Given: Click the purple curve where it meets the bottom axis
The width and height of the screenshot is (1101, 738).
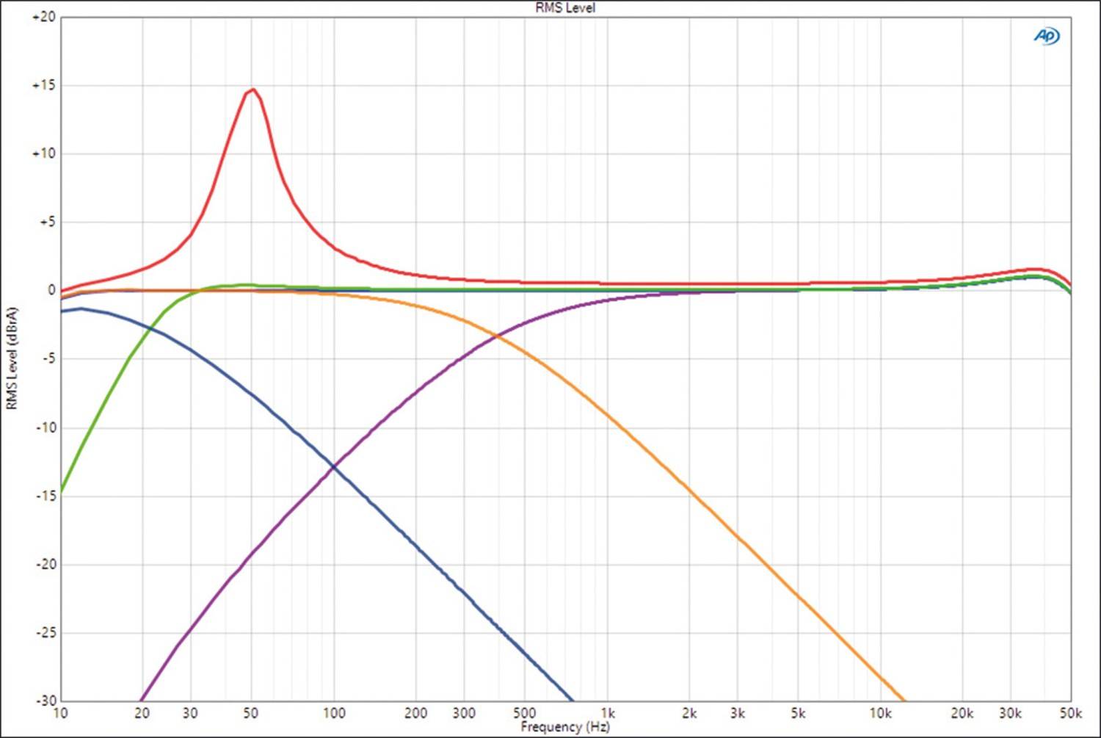Looking at the screenshot, I should (141, 699).
